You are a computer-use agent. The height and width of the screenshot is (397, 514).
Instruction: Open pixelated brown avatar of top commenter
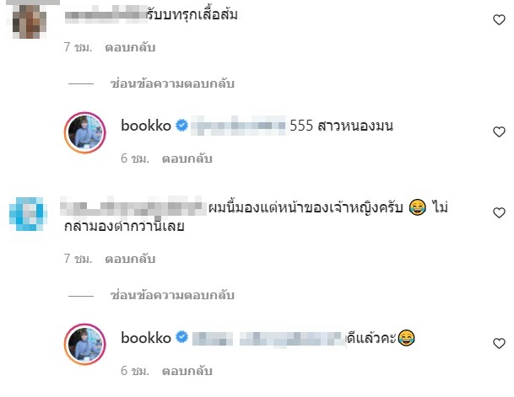coord(29,20)
